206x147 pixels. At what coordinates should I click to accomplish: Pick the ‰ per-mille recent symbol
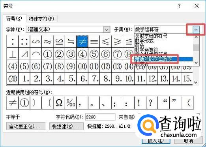click(x=71, y=103)
